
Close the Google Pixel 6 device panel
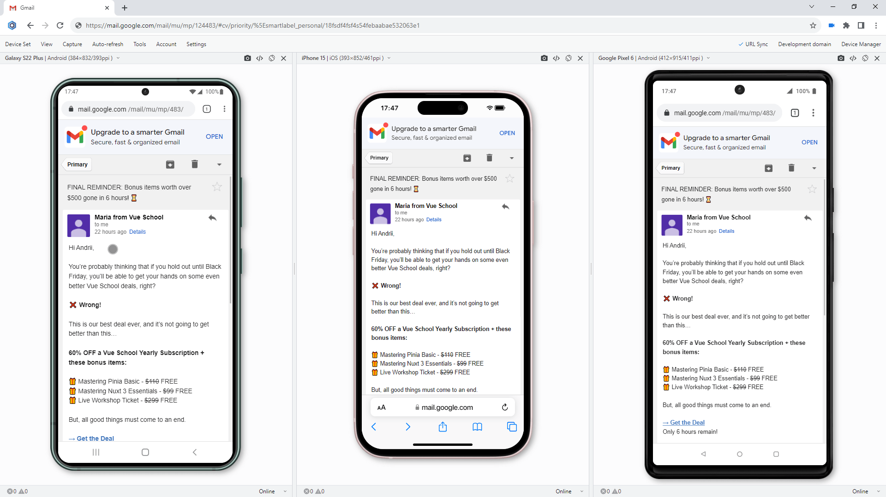[877, 58]
